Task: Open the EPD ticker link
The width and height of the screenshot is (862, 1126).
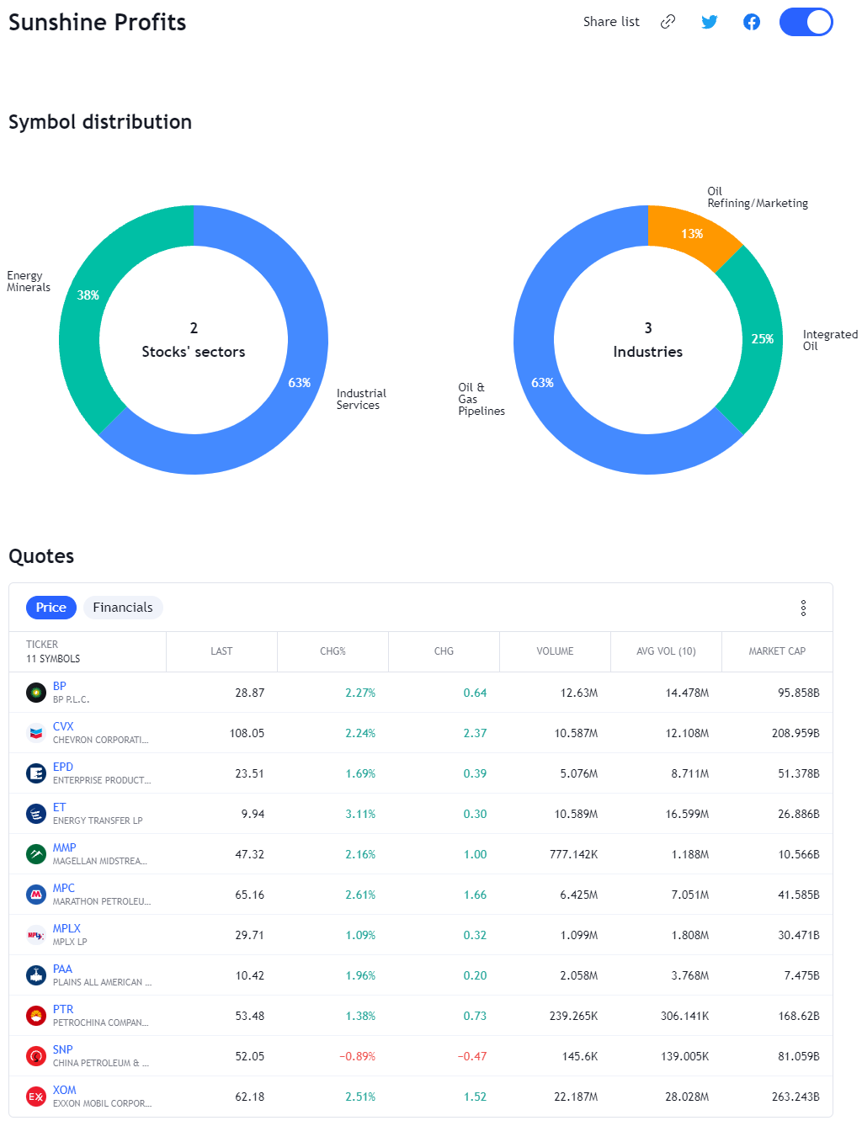Action: click(x=63, y=767)
